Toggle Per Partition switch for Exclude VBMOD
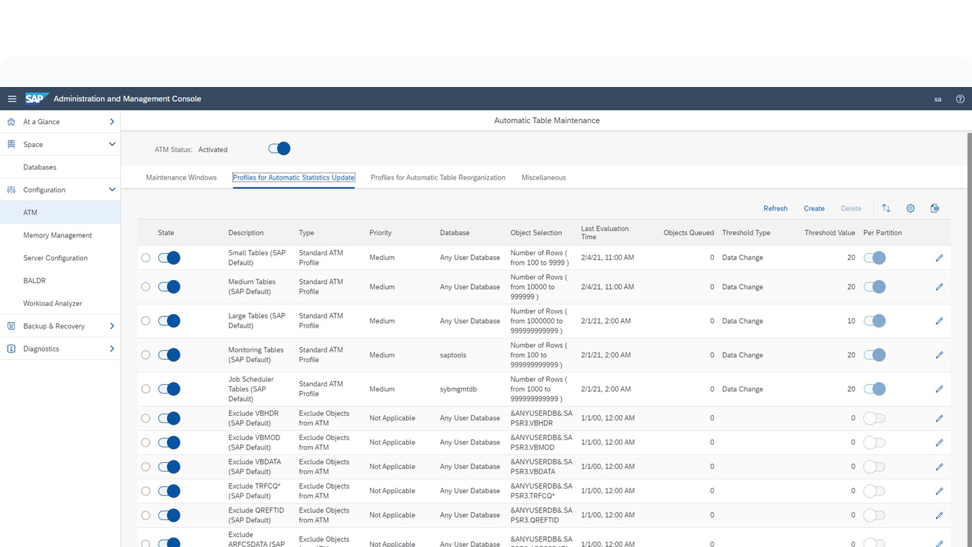The height and width of the screenshot is (547, 972). click(x=874, y=443)
